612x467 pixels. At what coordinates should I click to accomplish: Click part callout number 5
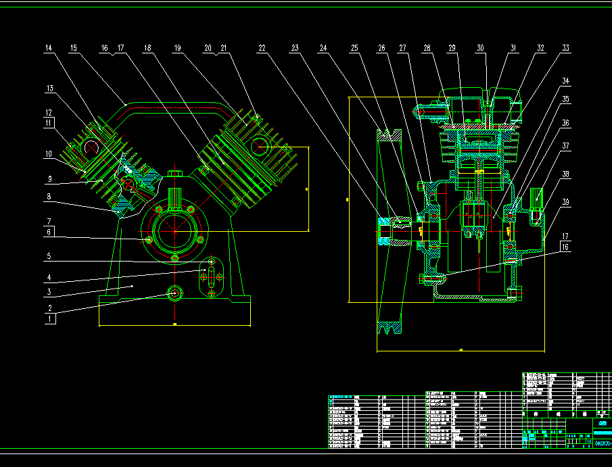(x=49, y=256)
